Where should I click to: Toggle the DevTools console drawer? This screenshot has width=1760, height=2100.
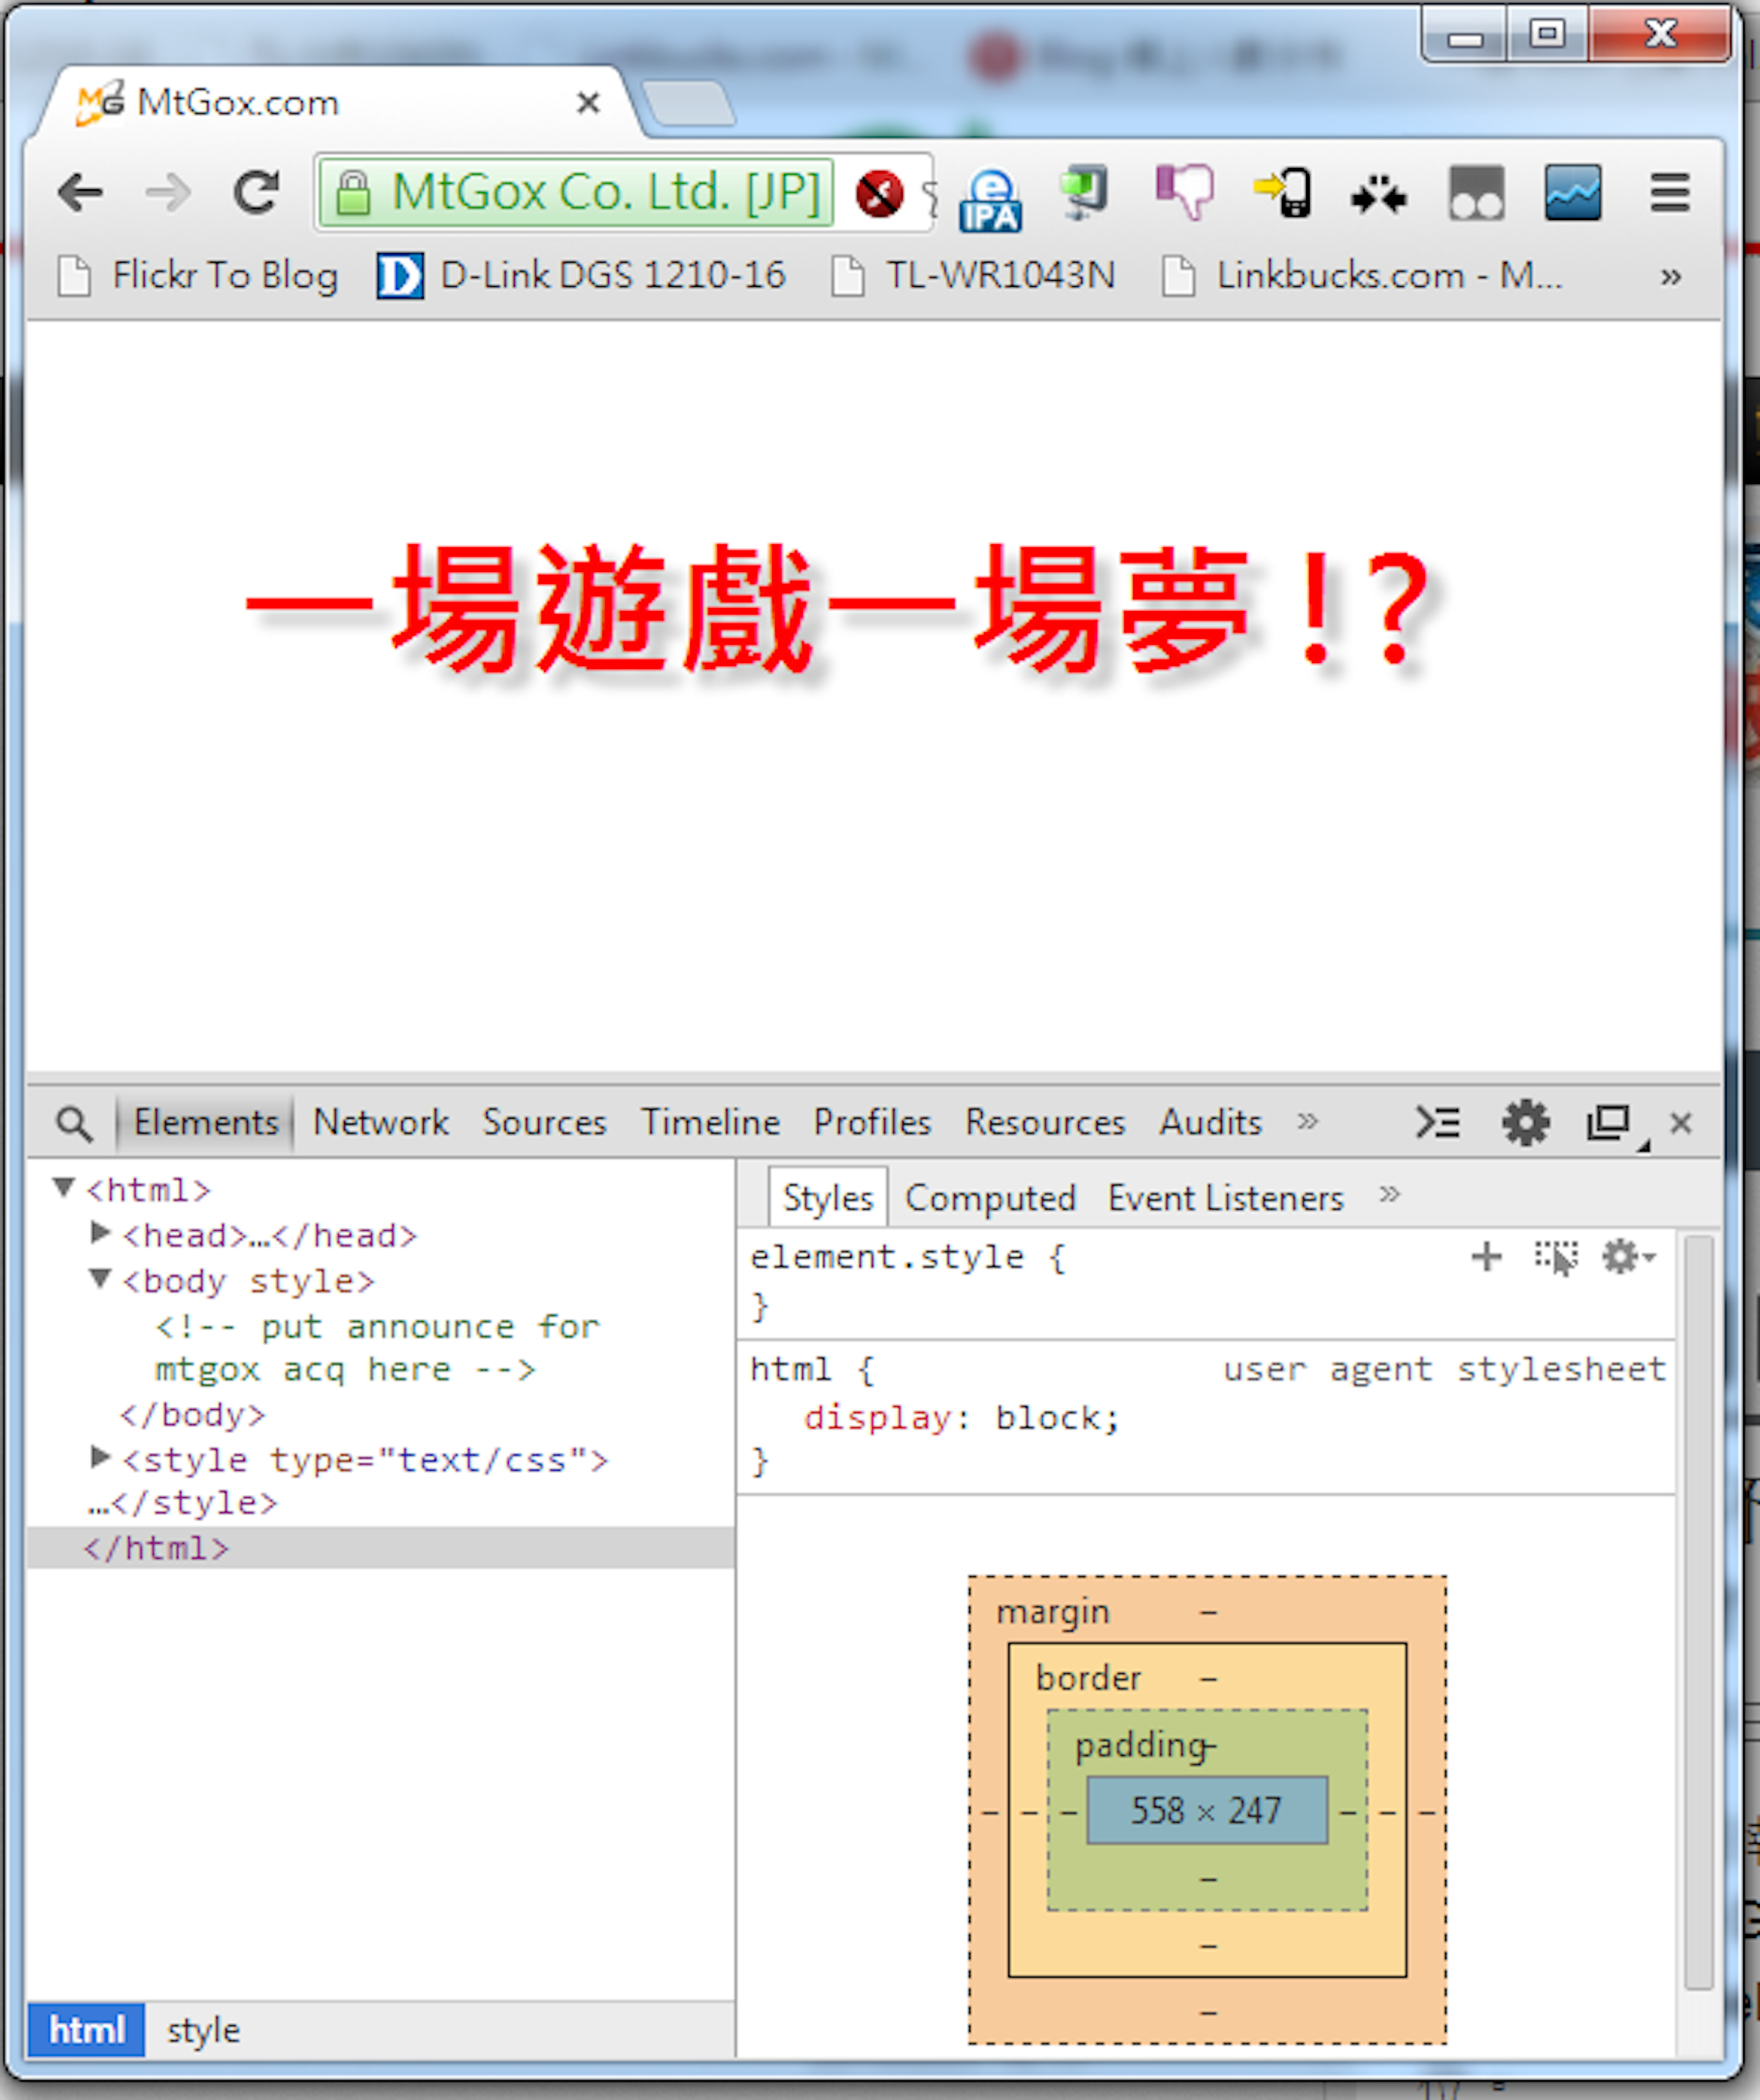coord(1438,1123)
